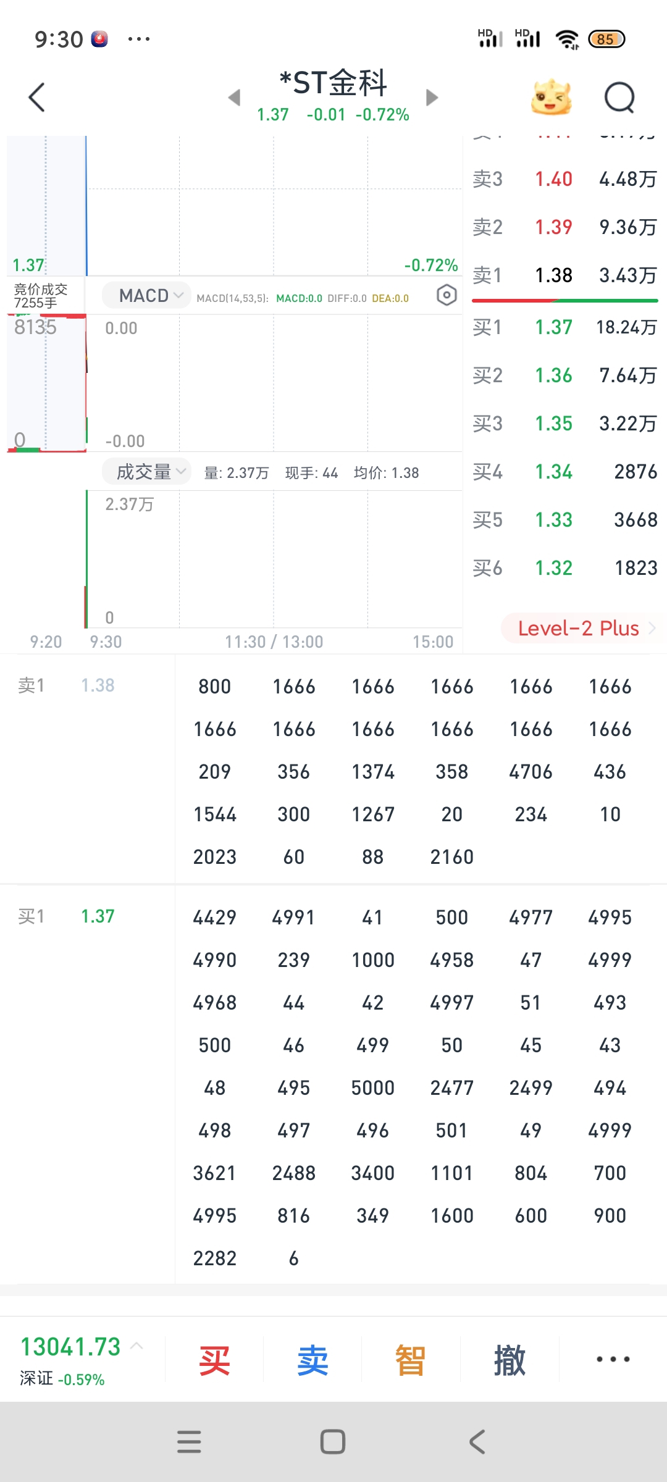Tap the intraday price chart area

click(x=274, y=206)
